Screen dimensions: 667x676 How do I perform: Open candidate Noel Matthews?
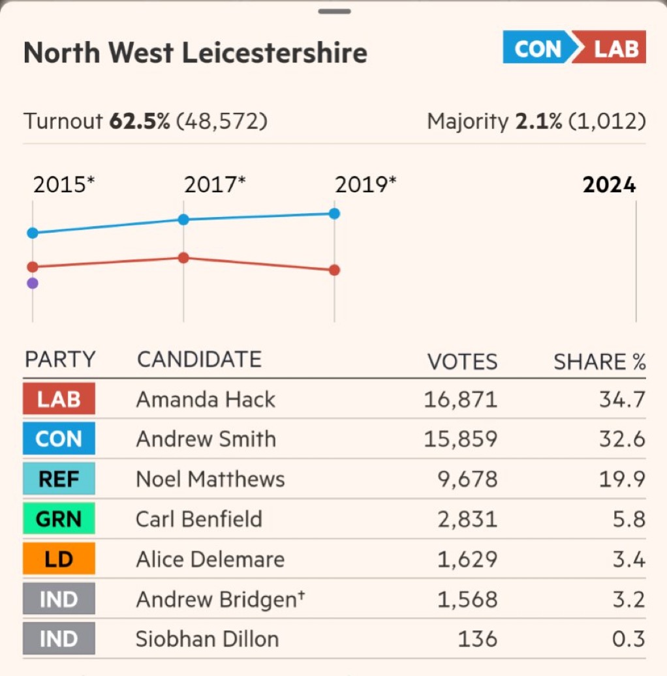tap(210, 479)
